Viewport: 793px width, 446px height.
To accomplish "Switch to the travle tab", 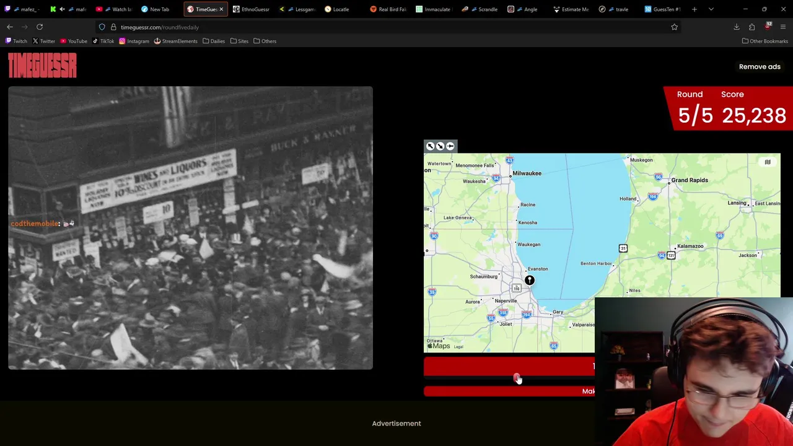I will tap(617, 9).
